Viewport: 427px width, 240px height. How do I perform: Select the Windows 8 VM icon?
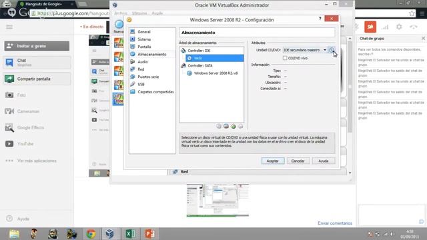[x=119, y=85]
